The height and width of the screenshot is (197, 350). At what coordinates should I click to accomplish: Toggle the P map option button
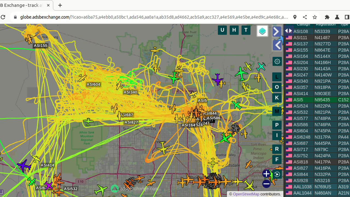[277, 125]
